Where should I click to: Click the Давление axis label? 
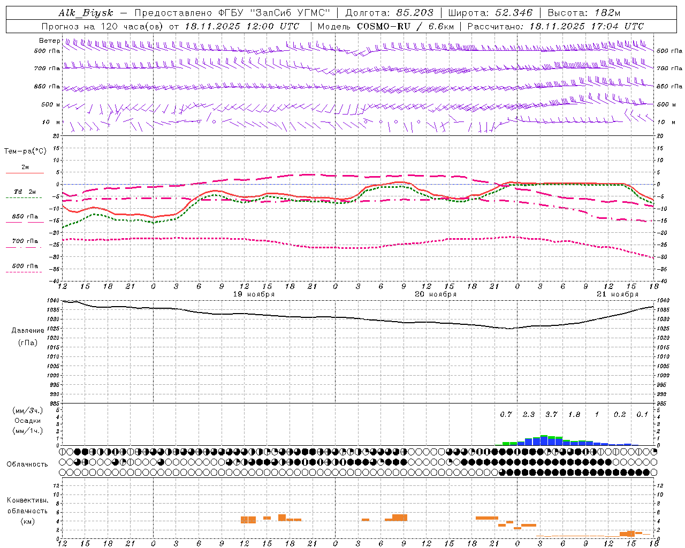[x=28, y=331]
